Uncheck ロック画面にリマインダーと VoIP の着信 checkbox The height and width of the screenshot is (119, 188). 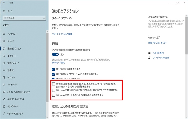tap(54, 74)
